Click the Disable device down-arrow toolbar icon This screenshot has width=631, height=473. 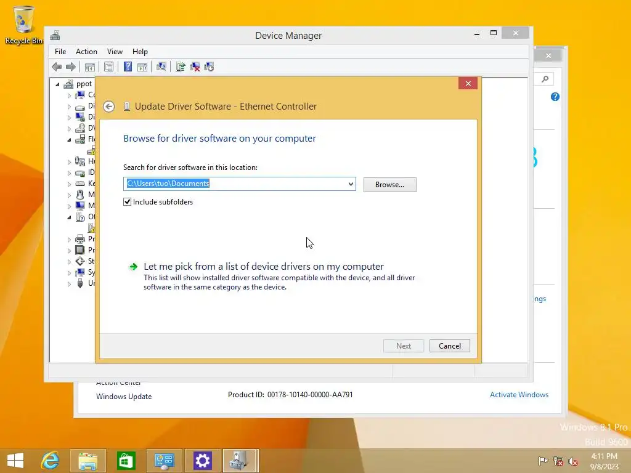209,67
